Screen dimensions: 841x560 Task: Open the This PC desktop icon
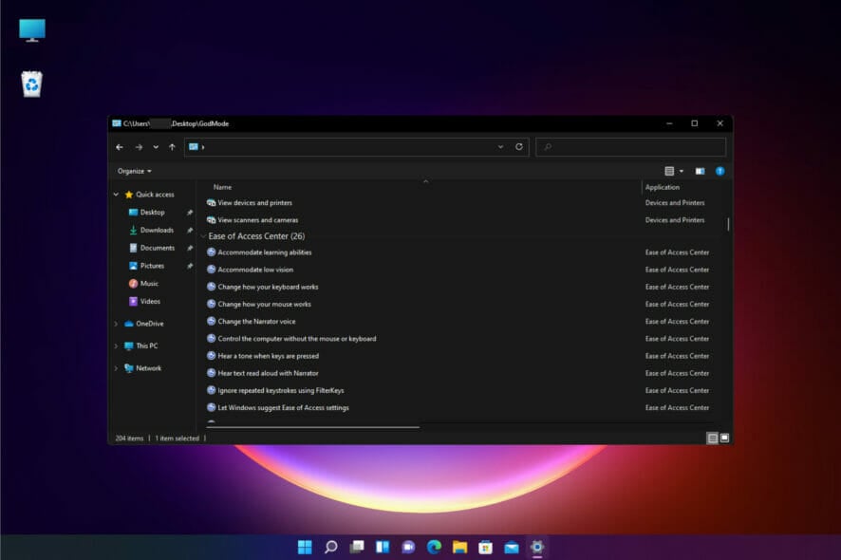(32, 30)
